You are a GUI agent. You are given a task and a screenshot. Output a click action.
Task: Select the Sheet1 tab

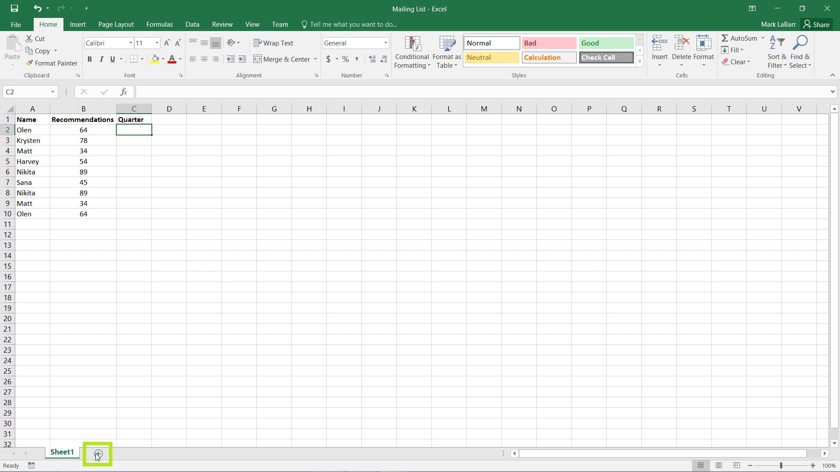(x=62, y=452)
